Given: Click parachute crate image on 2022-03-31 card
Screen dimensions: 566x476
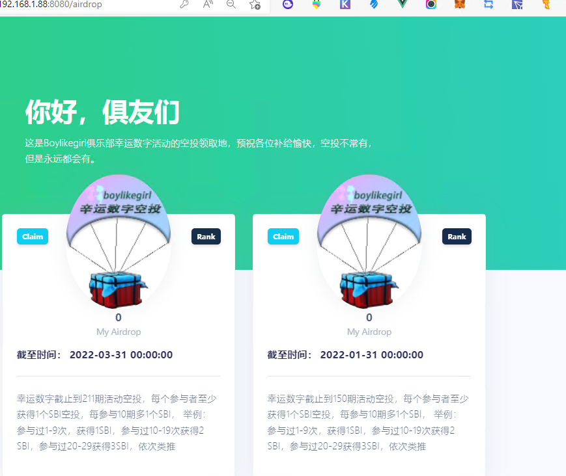Looking at the screenshot, I should (119, 241).
